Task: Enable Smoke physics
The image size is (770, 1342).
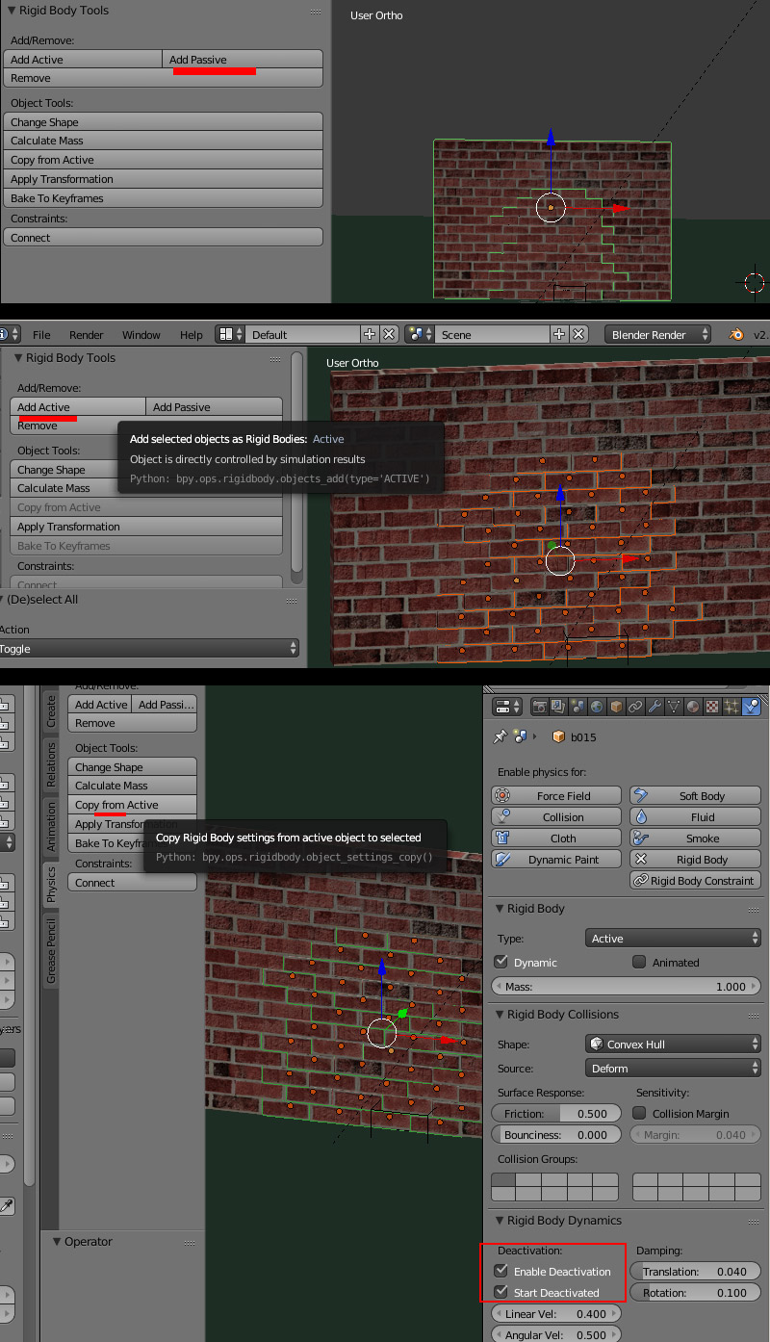Action: pyautogui.click(x=695, y=839)
